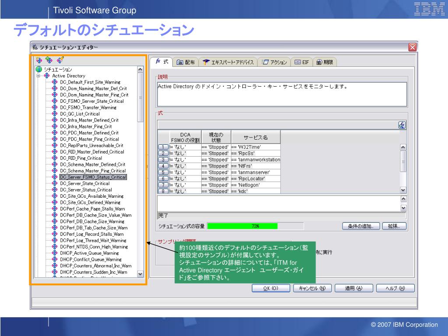Select DCPerf_NTDS_Conn_High_Warning in the tree
Screen dimensions: 448x336
point(94,247)
